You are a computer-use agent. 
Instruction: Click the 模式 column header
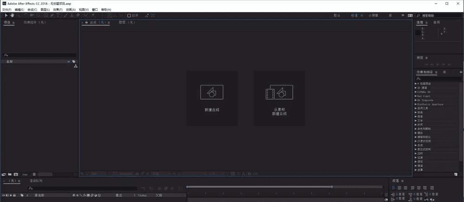pos(119,195)
